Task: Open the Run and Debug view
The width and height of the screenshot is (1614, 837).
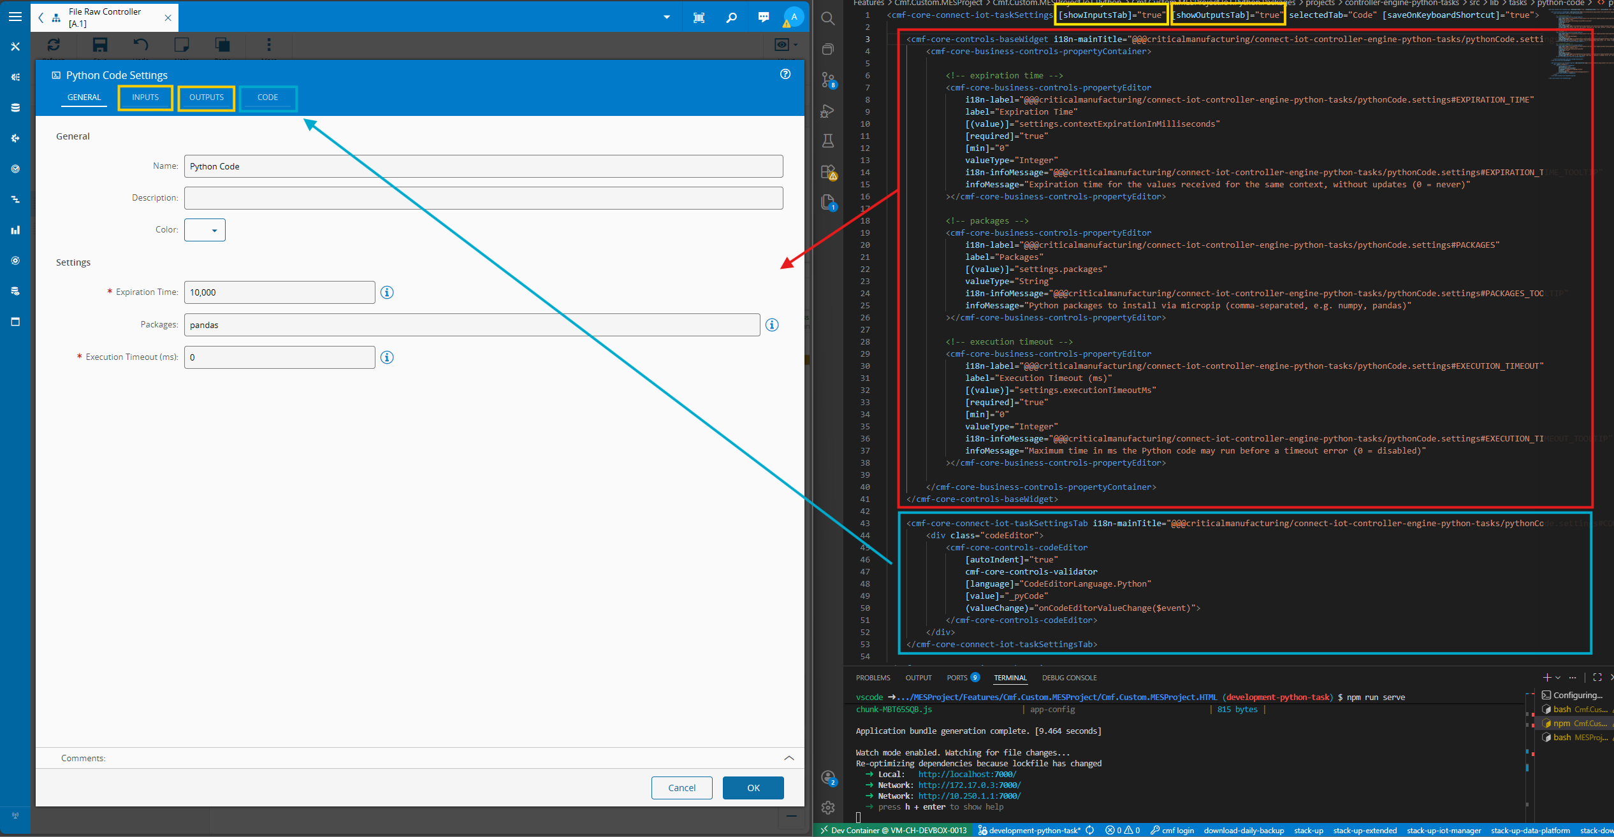Action: [x=827, y=111]
